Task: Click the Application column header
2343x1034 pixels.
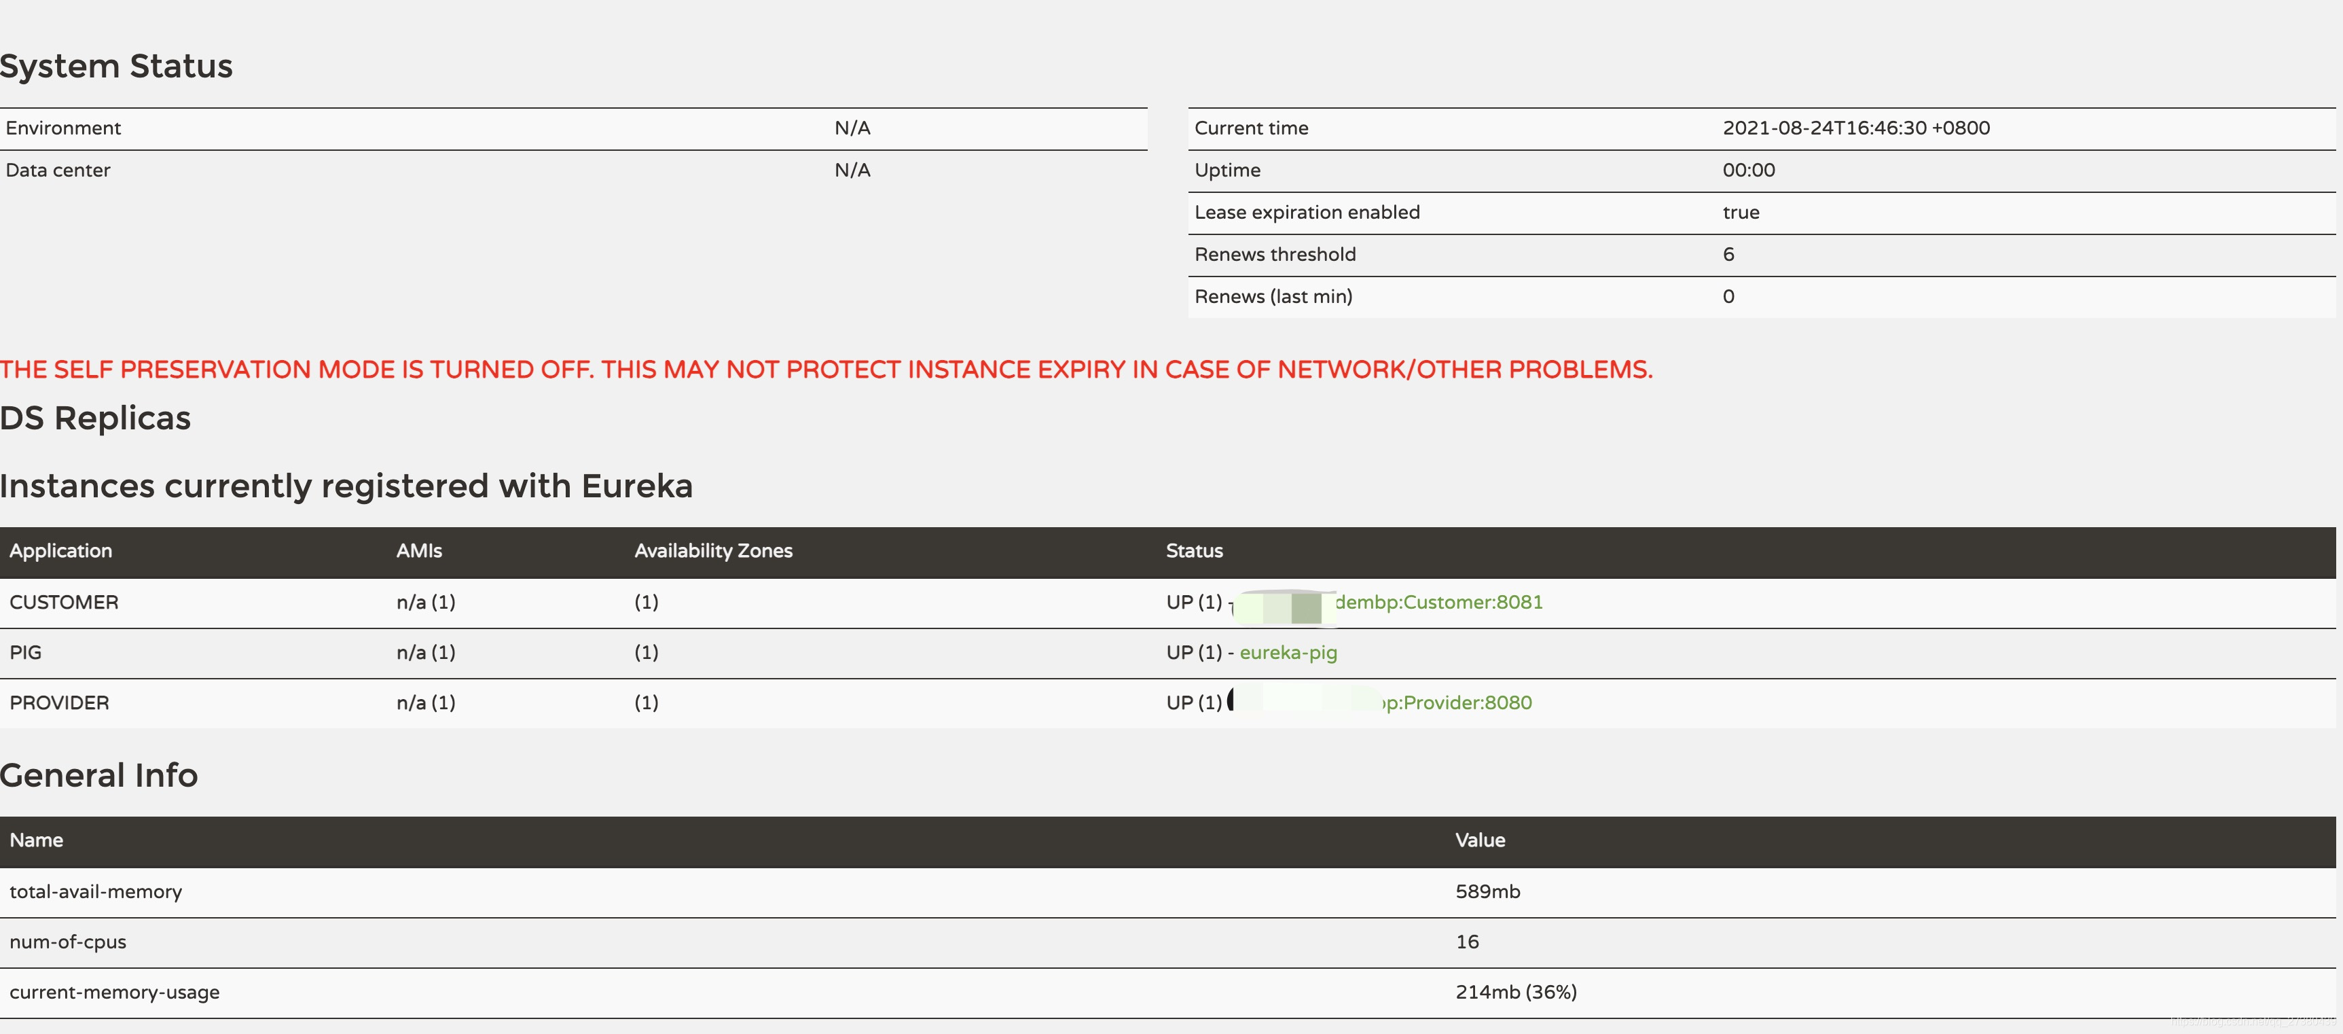Action: tap(61, 551)
